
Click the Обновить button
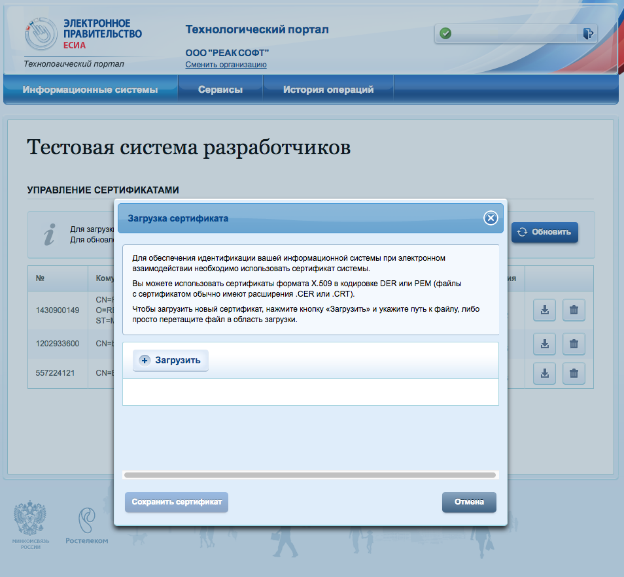545,232
